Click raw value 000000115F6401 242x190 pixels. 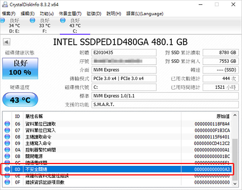click(x=212, y=137)
